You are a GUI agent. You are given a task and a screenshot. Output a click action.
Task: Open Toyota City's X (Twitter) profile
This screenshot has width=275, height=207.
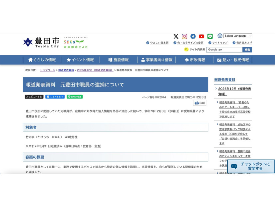click(x=176, y=36)
